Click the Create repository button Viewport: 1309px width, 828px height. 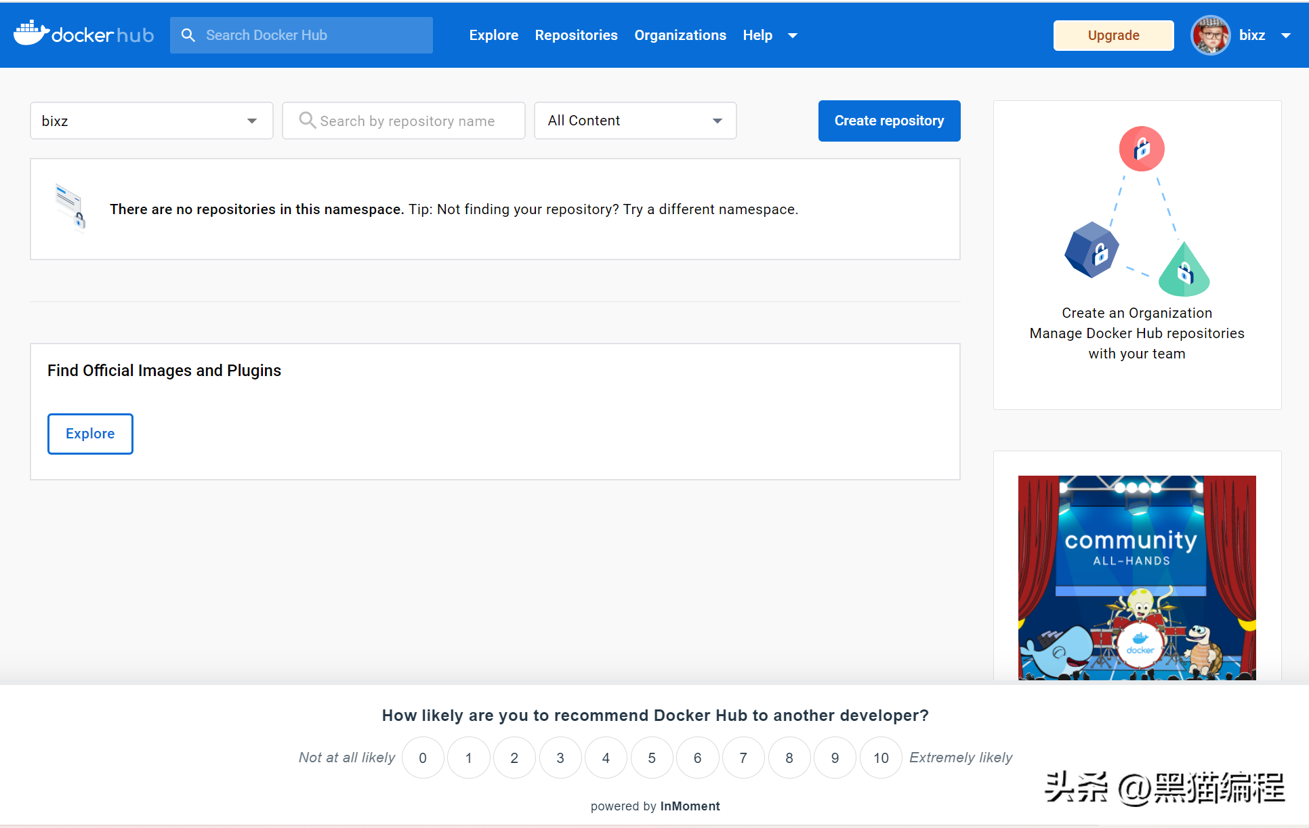coord(889,121)
